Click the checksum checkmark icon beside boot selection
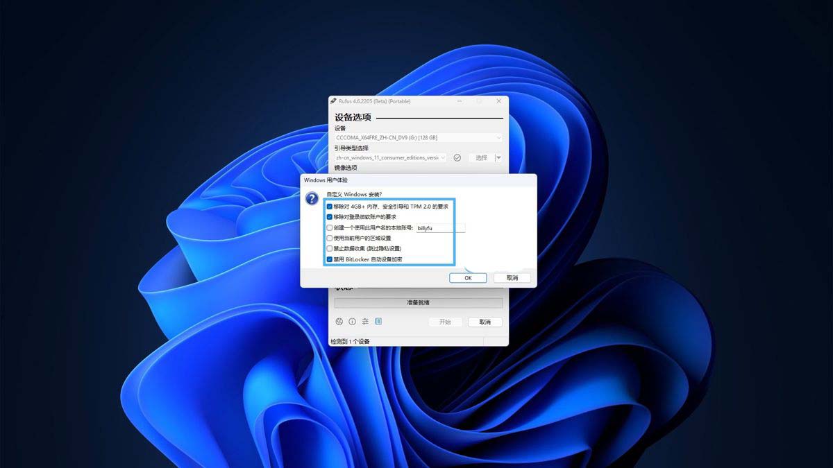This screenshot has height=468, width=833. 457,157
